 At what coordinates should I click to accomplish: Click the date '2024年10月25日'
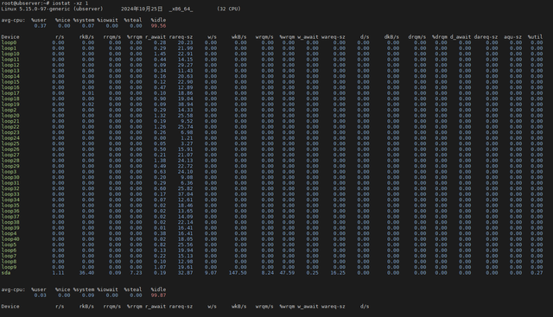pos(142,9)
